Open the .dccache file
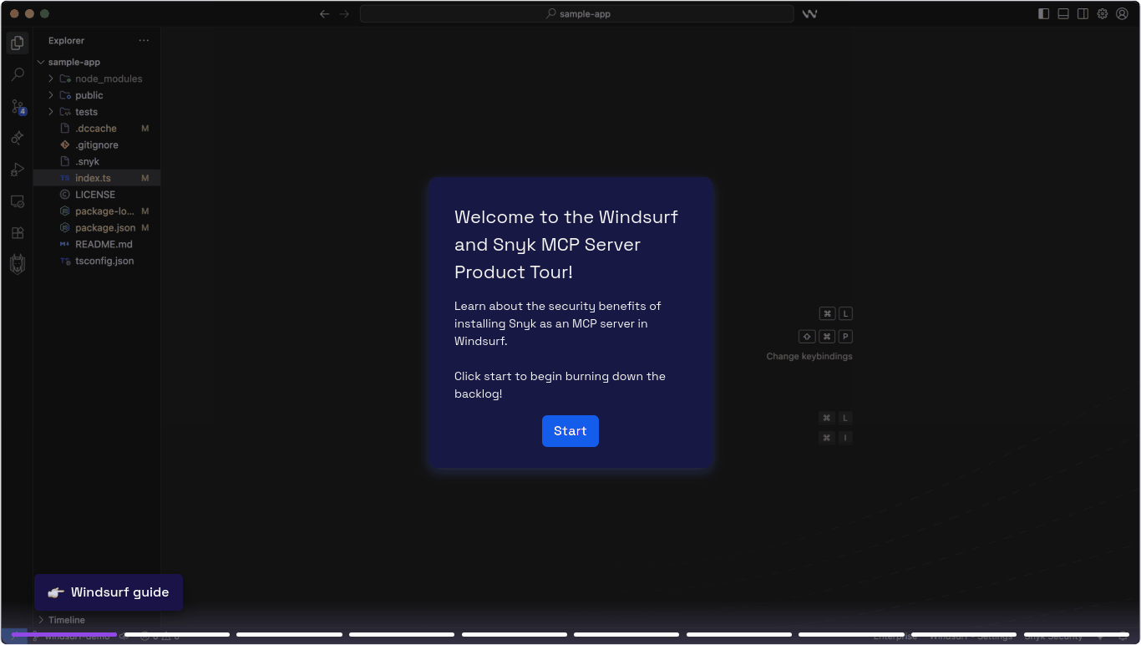This screenshot has width=1141, height=645. (97, 129)
